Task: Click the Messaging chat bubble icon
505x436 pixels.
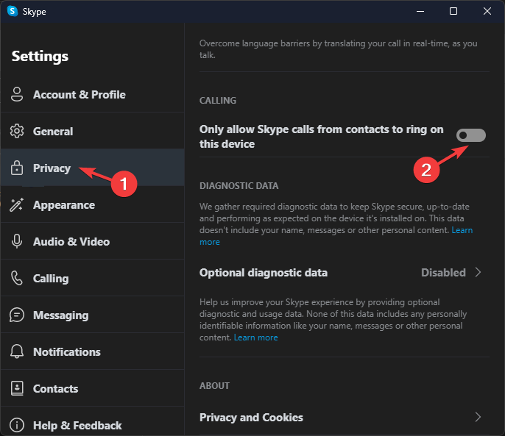Action: 17,315
